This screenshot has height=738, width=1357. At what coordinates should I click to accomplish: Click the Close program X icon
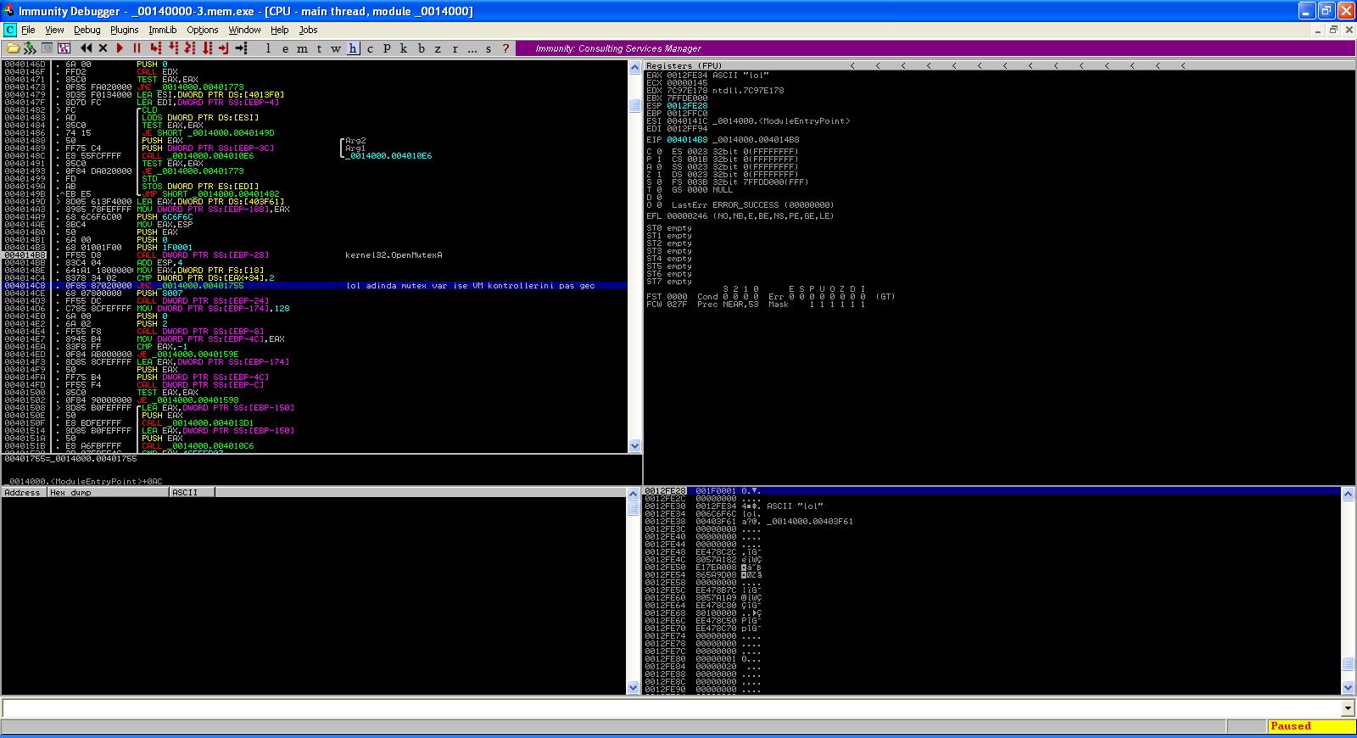[103, 48]
